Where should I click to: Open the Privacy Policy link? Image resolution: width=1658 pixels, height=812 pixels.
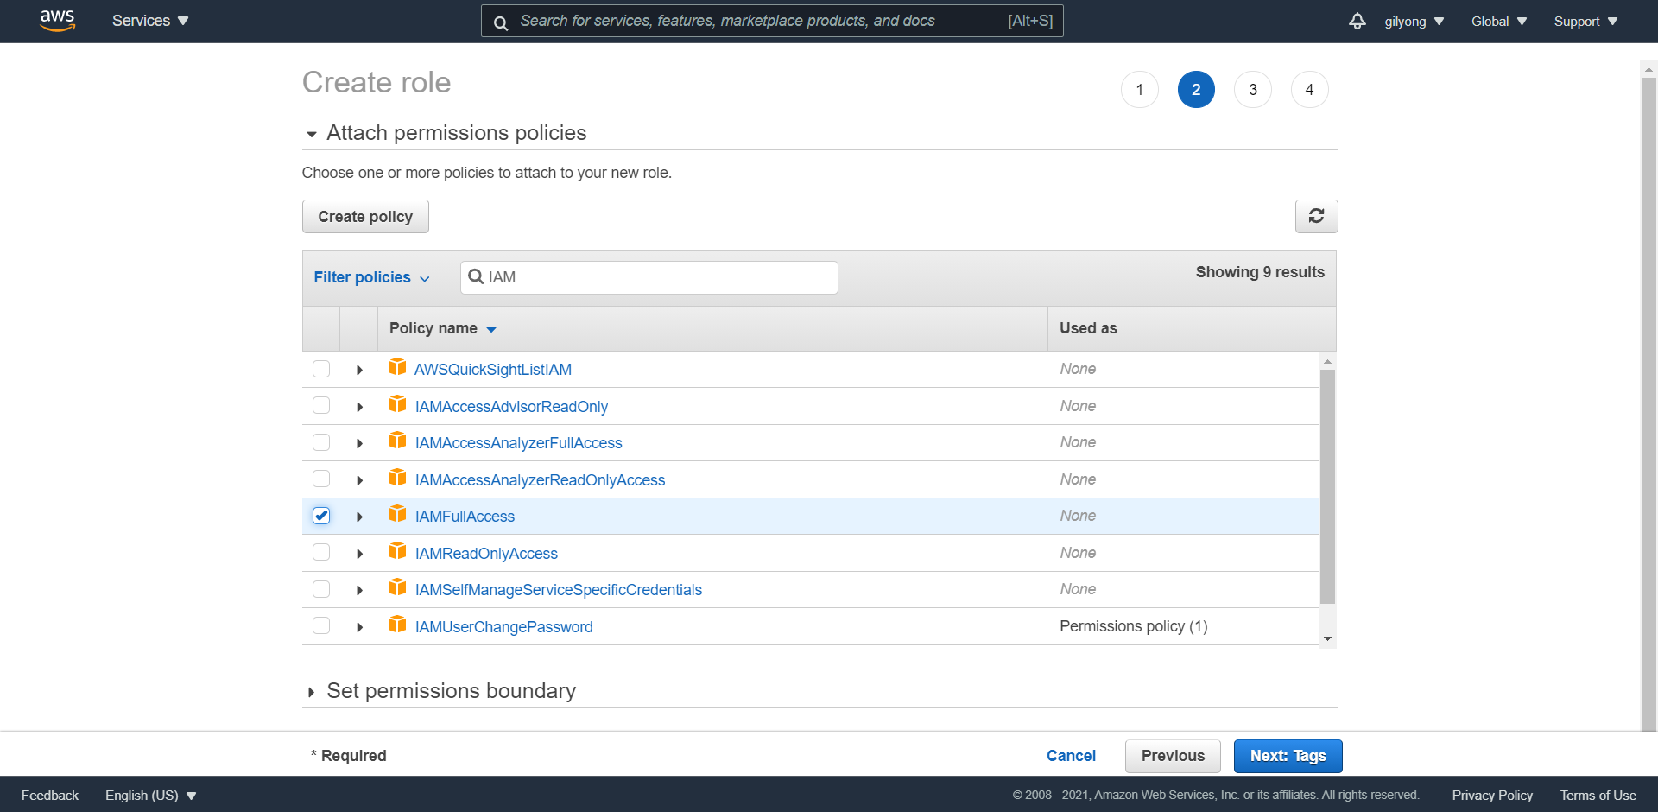(1492, 796)
